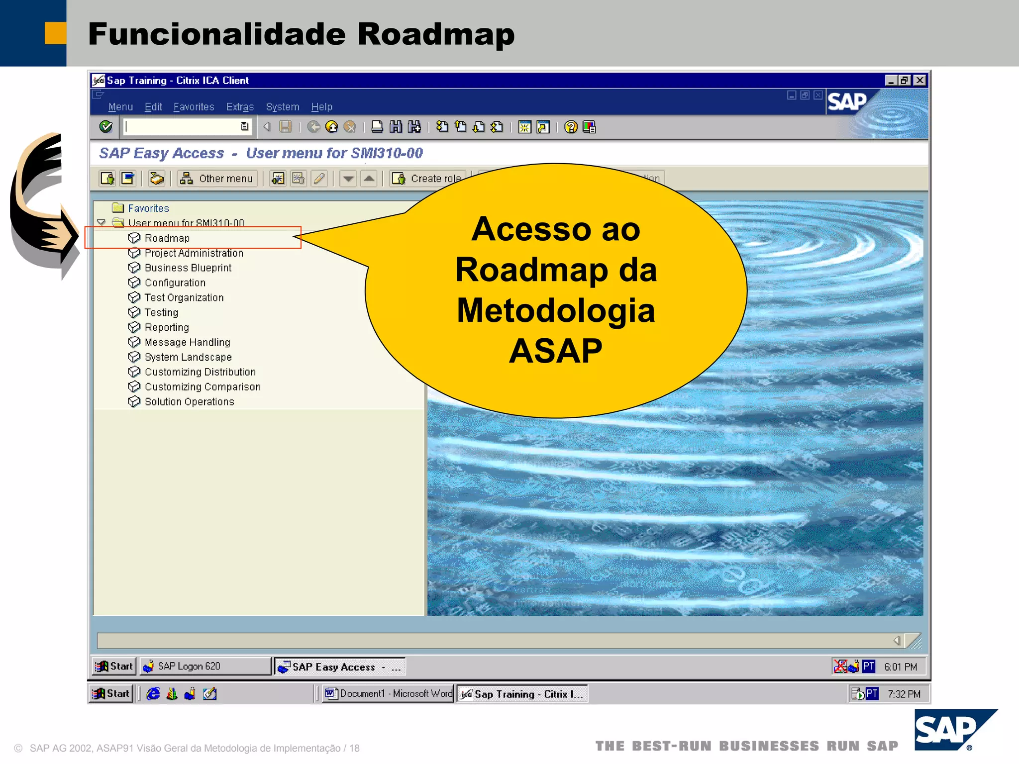The width and height of the screenshot is (1019, 764).
Task: Click the Create New Session icon
Action: pos(525,127)
